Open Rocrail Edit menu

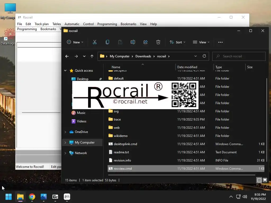click(x=28, y=24)
